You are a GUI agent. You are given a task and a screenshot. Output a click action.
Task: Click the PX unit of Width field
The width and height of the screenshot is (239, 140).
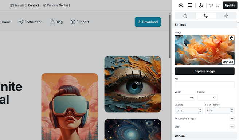click(191, 98)
